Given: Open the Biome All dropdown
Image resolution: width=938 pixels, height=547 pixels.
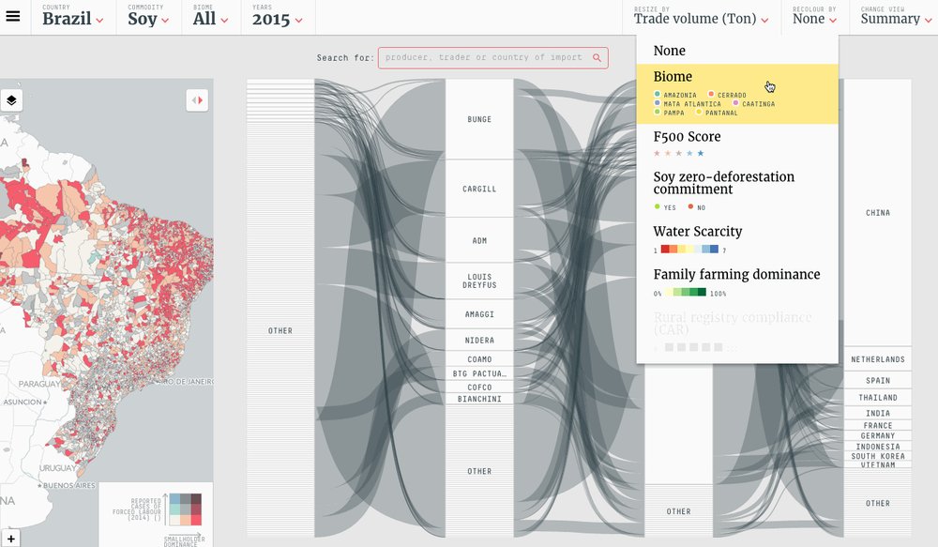Looking at the screenshot, I should [210, 17].
